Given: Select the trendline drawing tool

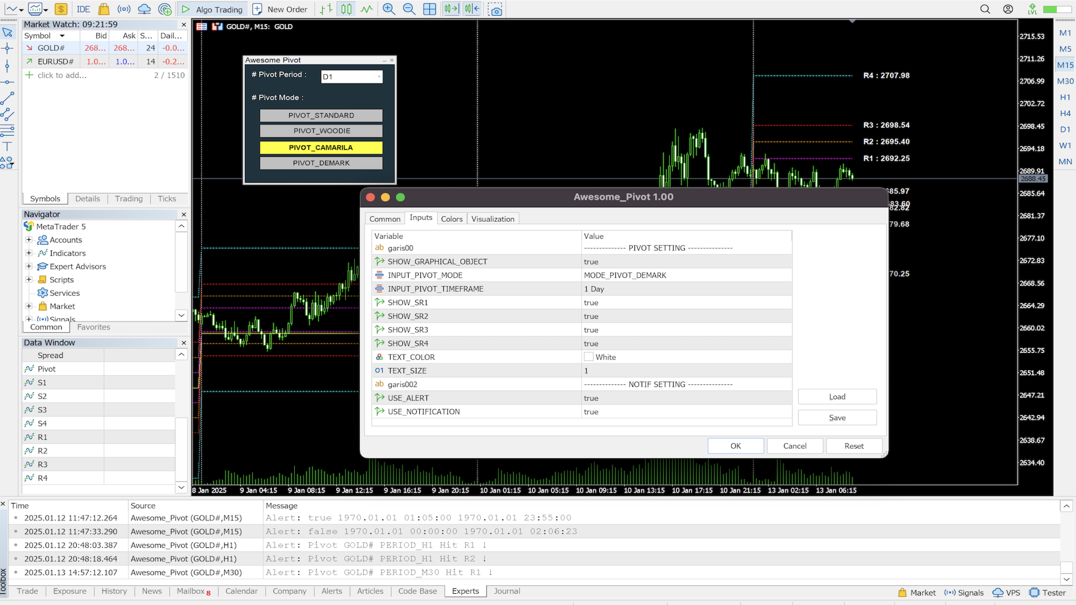Looking at the screenshot, I should coord(7,99).
